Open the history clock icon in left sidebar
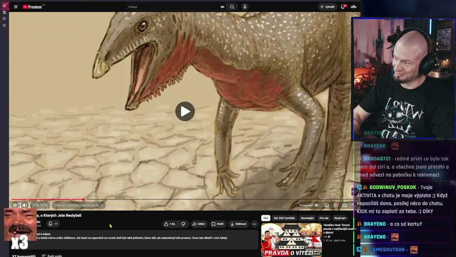Image resolution: width=456 pixels, height=257 pixels. [4, 19]
